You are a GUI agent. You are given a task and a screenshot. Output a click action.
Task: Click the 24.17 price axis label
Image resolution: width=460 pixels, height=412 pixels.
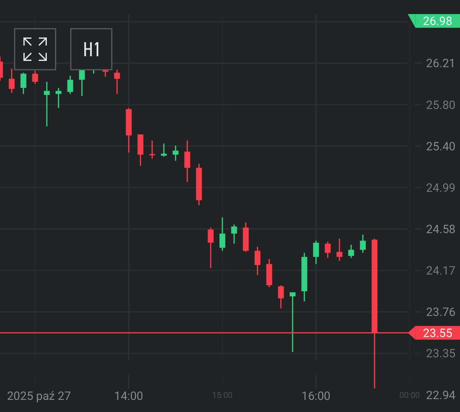coord(440,271)
